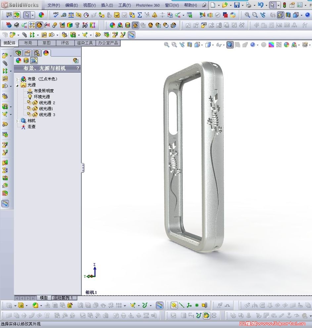Click the Undo arrow icon

coord(260,5)
